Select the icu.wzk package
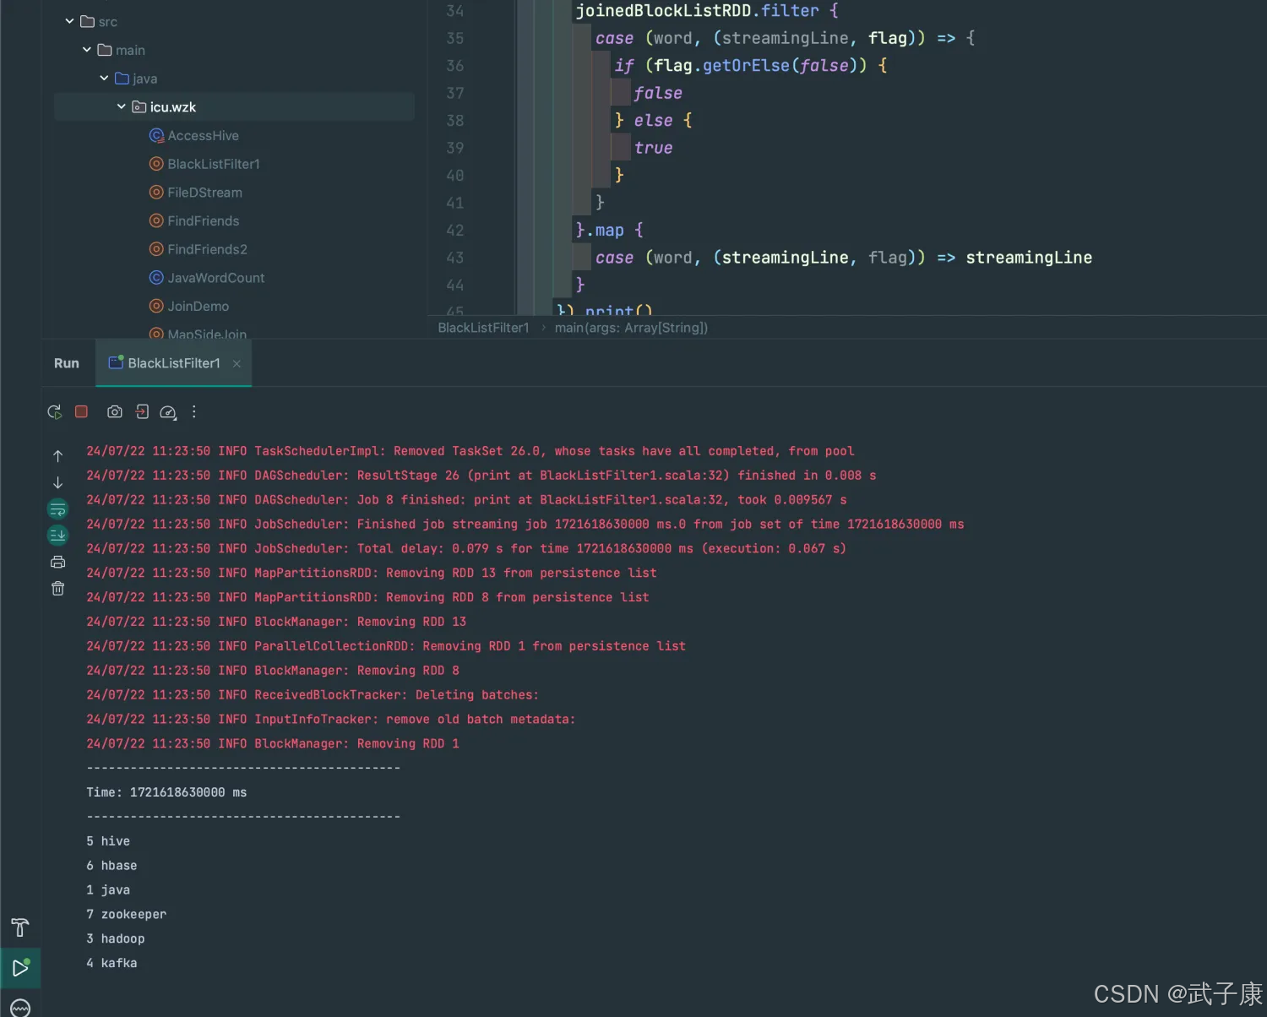This screenshot has height=1017, width=1267. click(234, 106)
